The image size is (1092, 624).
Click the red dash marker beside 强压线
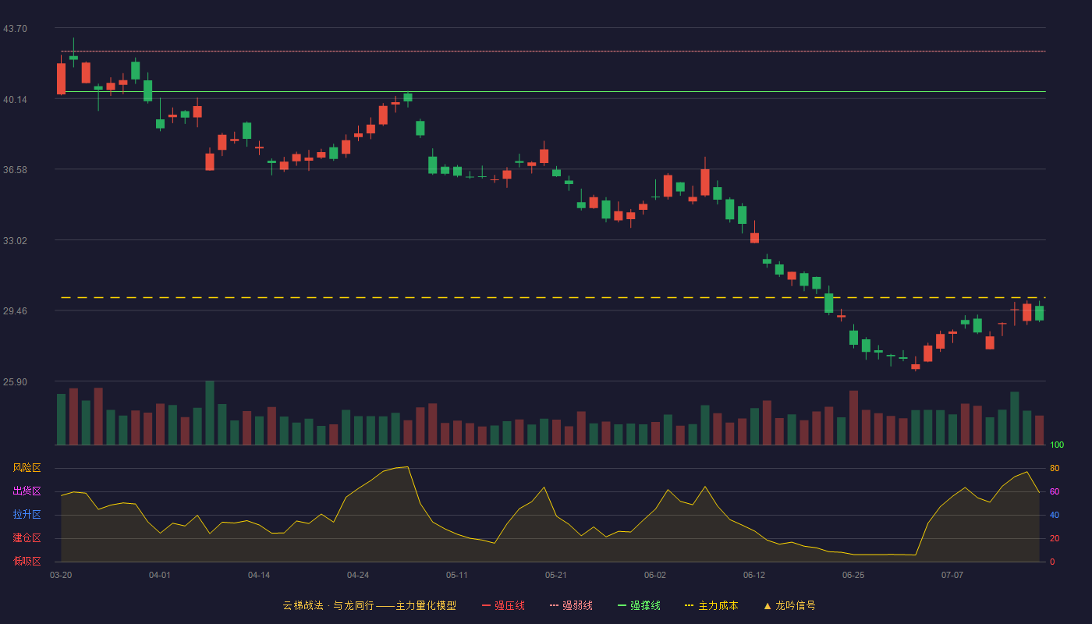tap(486, 605)
